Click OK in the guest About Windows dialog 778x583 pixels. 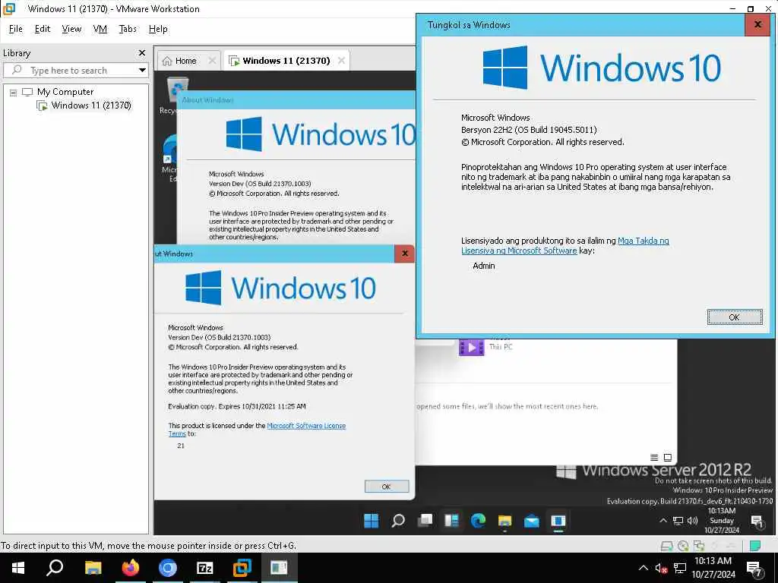pos(386,487)
